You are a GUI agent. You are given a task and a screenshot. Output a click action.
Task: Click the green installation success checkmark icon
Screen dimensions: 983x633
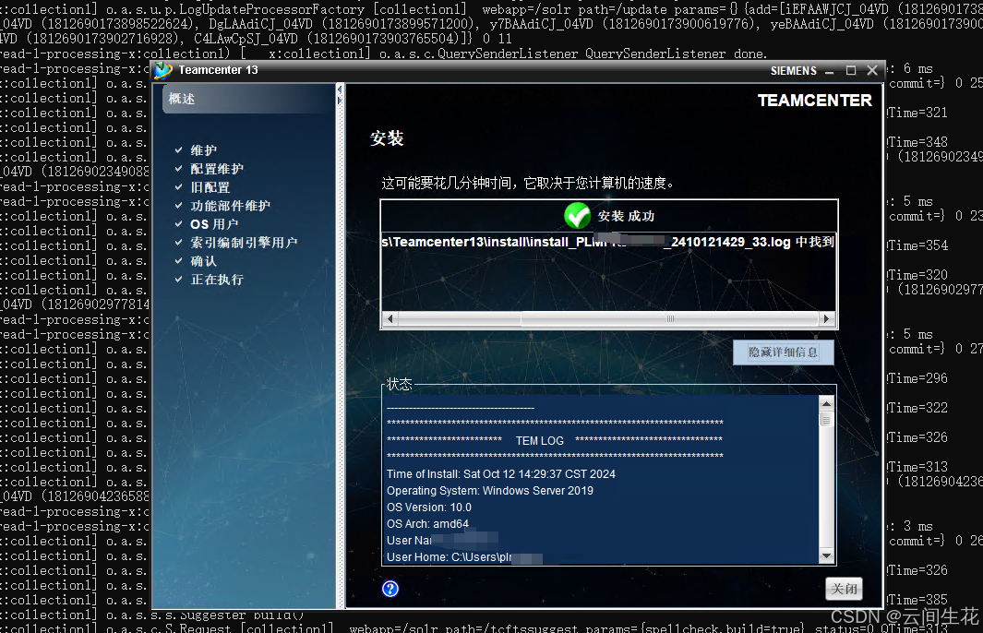(x=577, y=216)
